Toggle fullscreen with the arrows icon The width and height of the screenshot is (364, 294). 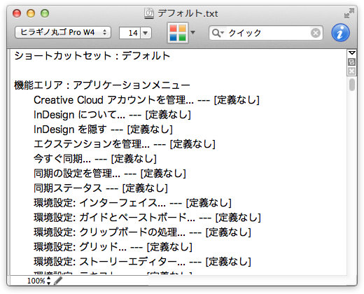tap(349, 13)
